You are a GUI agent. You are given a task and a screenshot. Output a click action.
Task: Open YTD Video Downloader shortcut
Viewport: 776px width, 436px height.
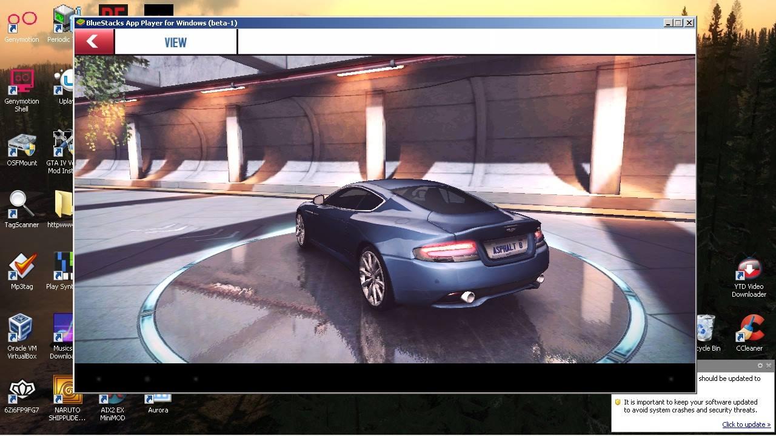coord(749,278)
